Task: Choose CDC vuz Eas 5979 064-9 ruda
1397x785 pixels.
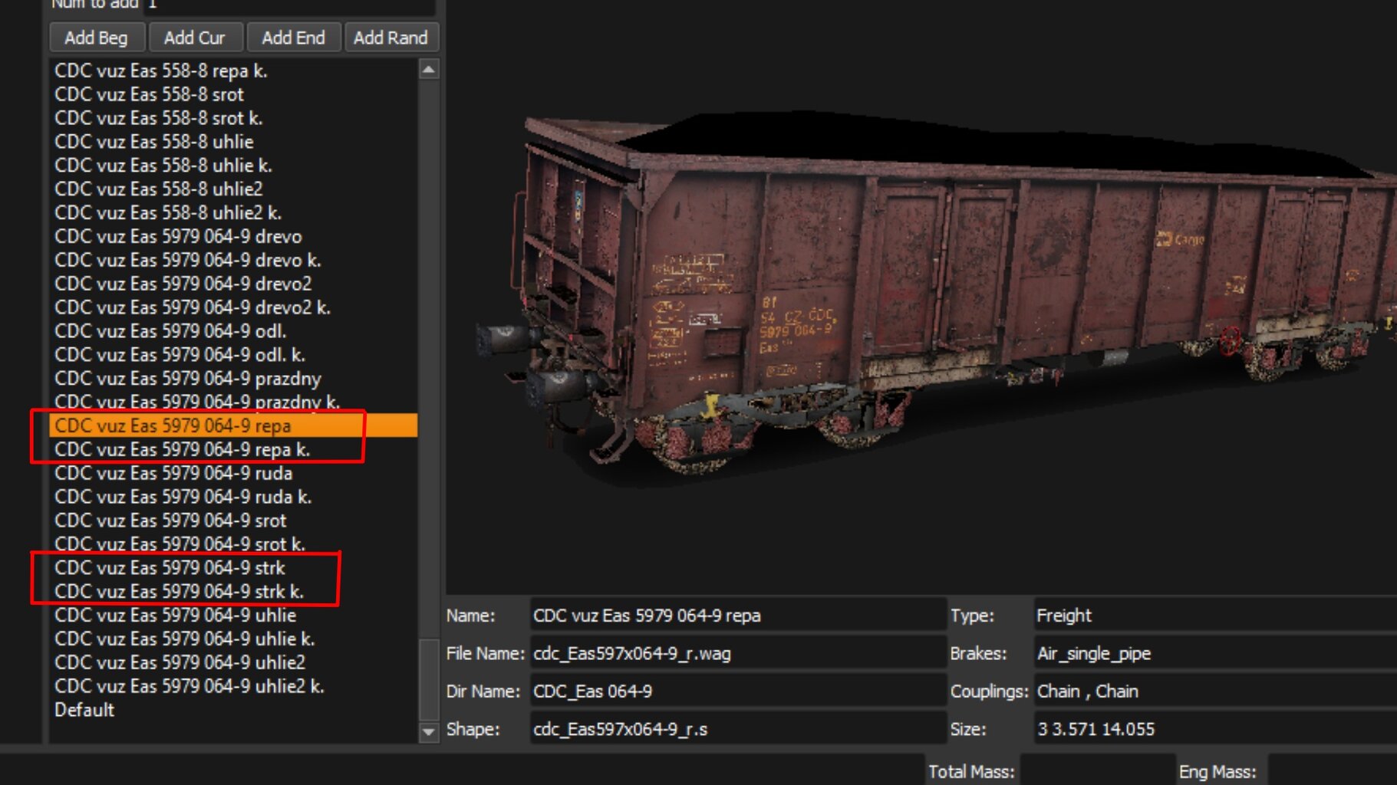Action: coord(173,473)
